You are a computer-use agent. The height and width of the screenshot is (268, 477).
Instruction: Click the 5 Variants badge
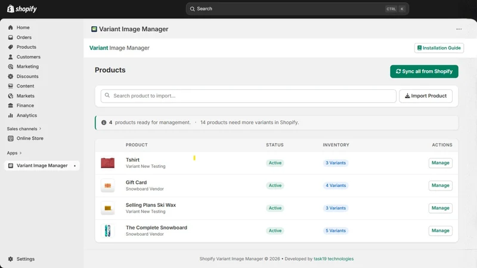[336, 230]
